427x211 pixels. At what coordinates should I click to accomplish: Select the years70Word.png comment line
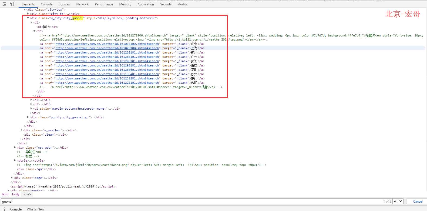(x=142, y=165)
